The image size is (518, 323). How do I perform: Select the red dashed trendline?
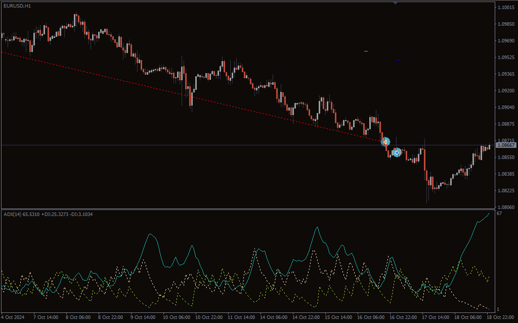tap(152, 85)
